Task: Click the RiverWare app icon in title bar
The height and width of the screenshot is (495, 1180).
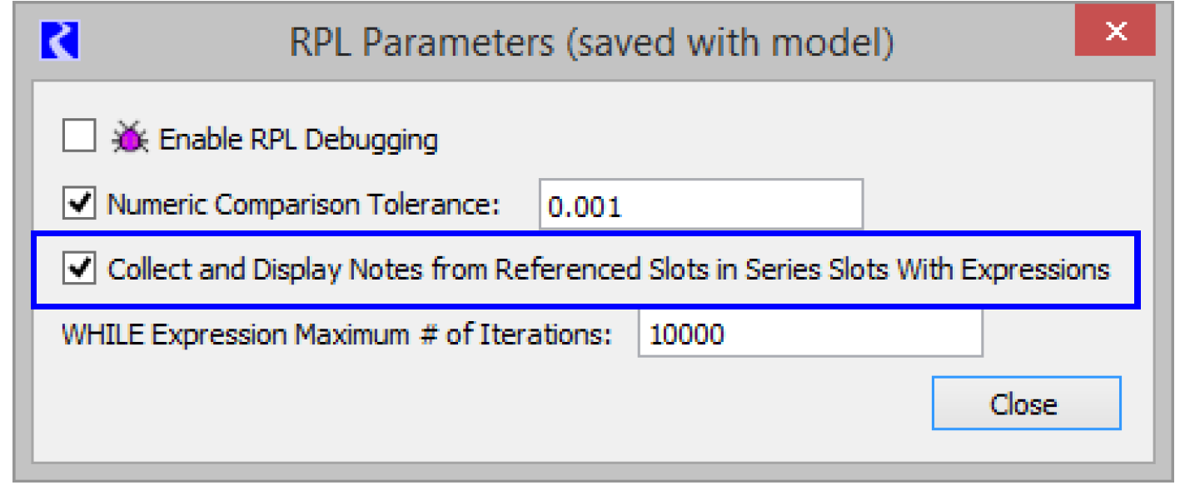Action: 59,41
